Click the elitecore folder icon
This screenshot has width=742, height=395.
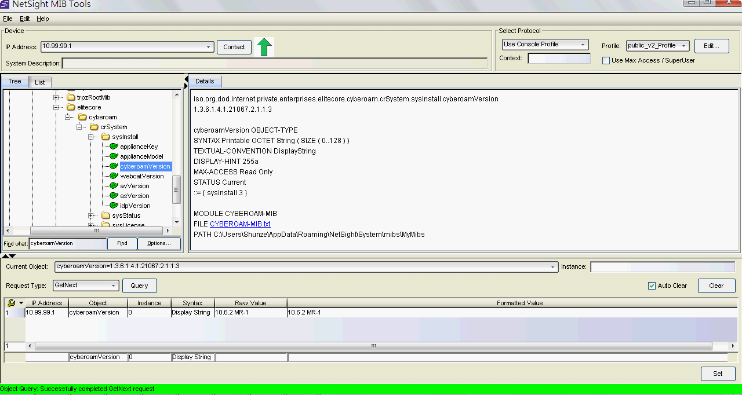click(71, 107)
